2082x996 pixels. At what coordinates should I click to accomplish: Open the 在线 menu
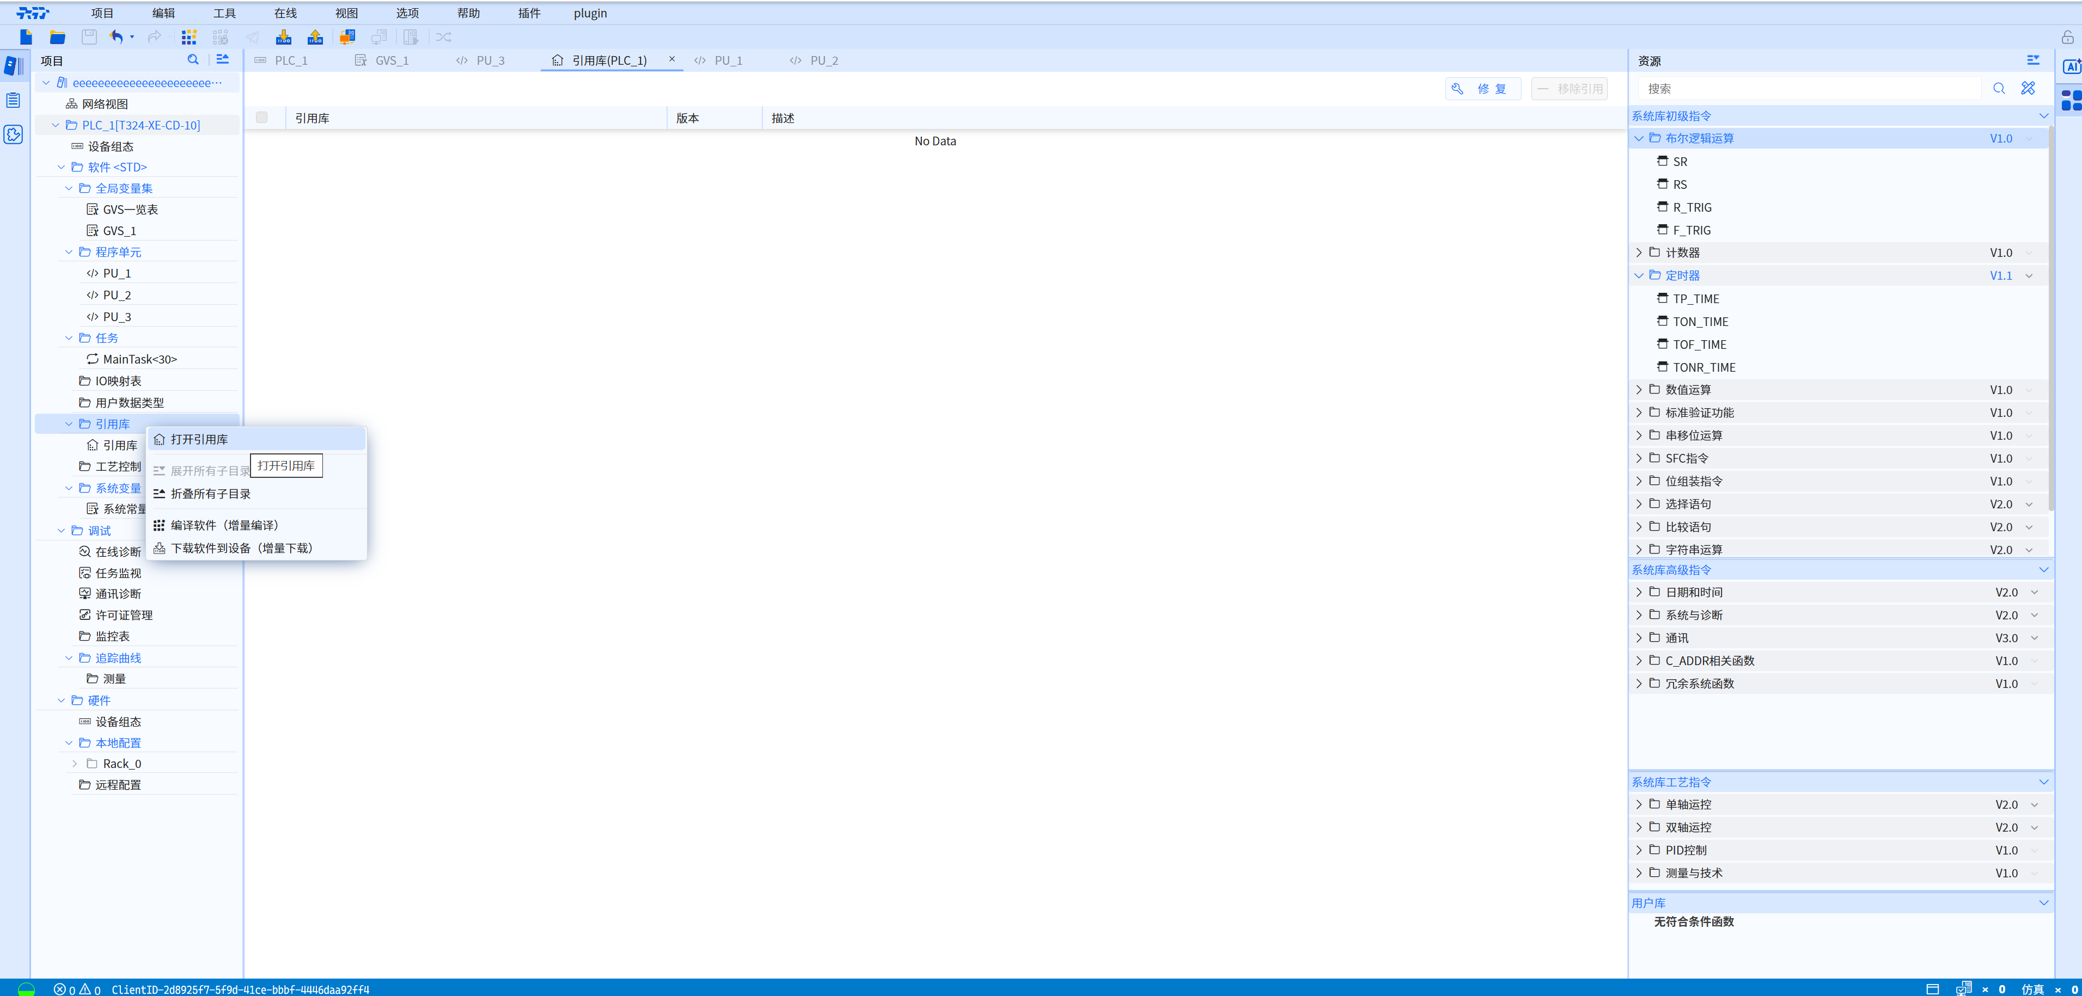284,13
